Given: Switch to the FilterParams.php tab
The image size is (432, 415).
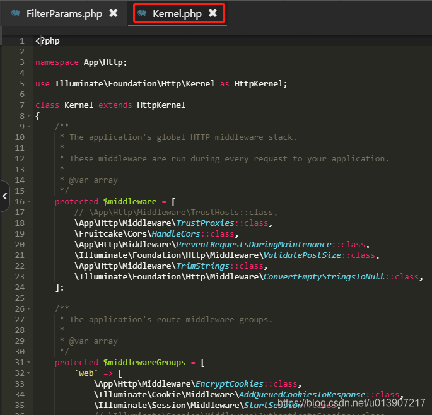Looking at the screenshot, I should coord(64,13).
